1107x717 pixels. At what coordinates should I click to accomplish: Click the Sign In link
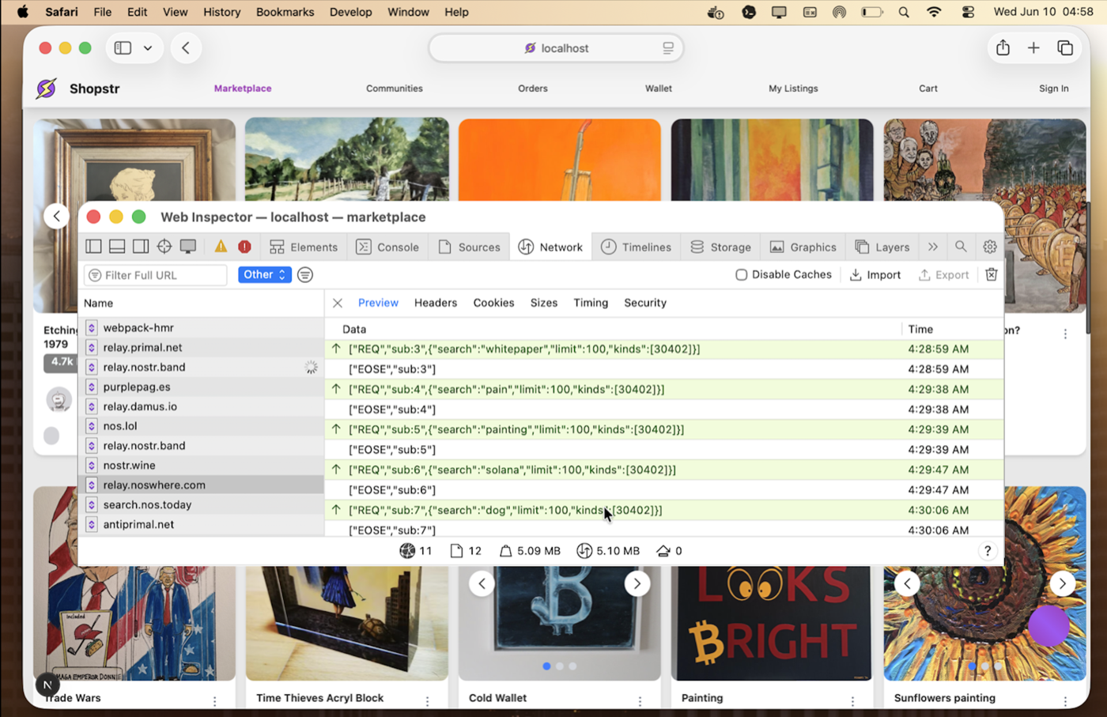[1053, 89]
